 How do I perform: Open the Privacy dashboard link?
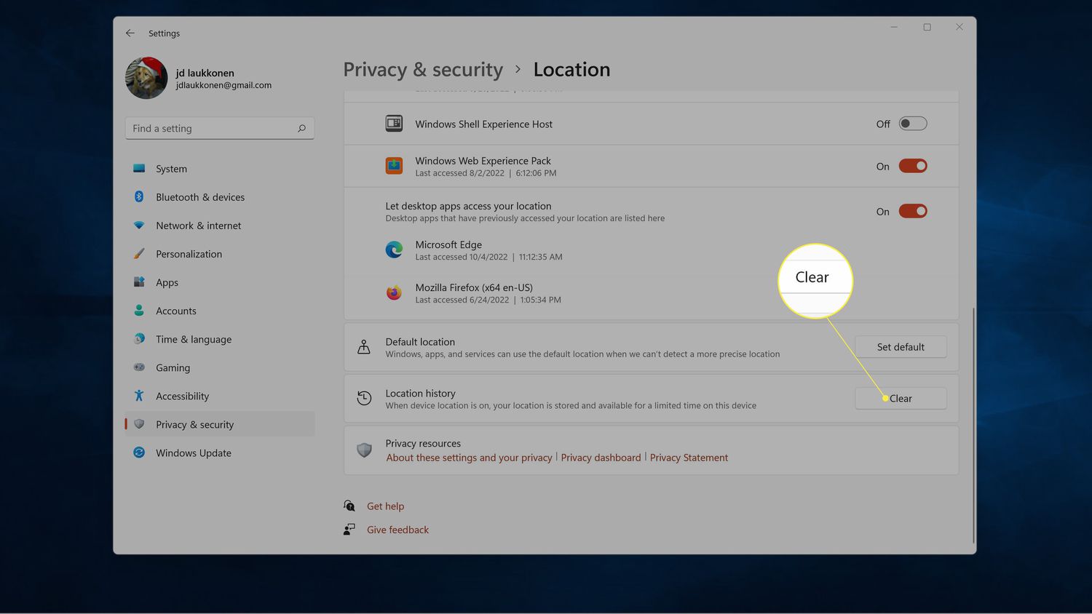point(601,458)
